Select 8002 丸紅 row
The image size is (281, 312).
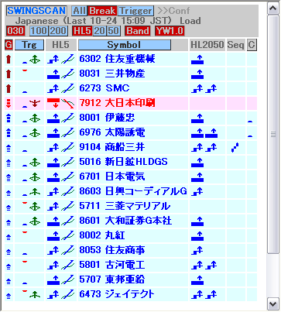pyautogui.click(x=131, y=235)
